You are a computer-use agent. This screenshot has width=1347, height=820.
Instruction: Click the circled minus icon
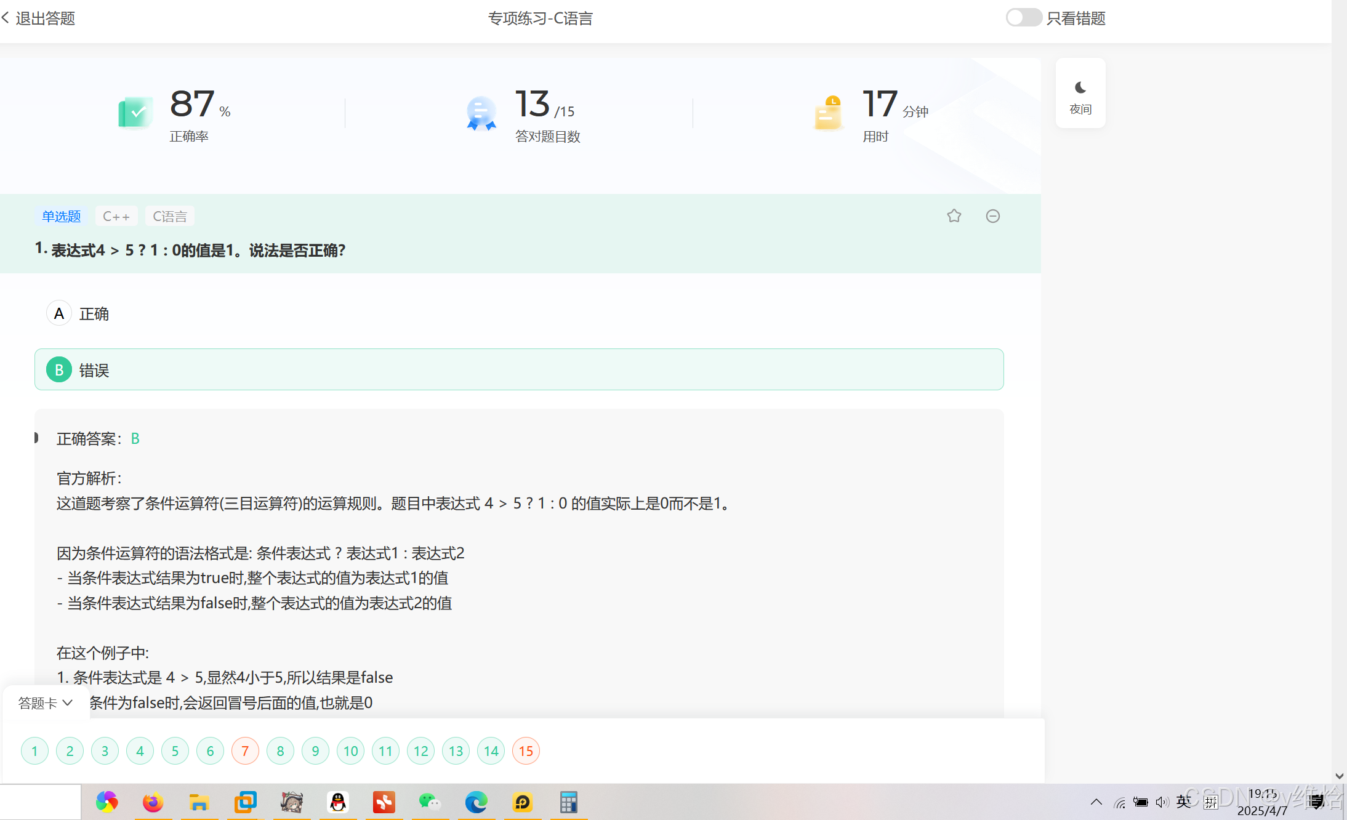tap(992, 216)
